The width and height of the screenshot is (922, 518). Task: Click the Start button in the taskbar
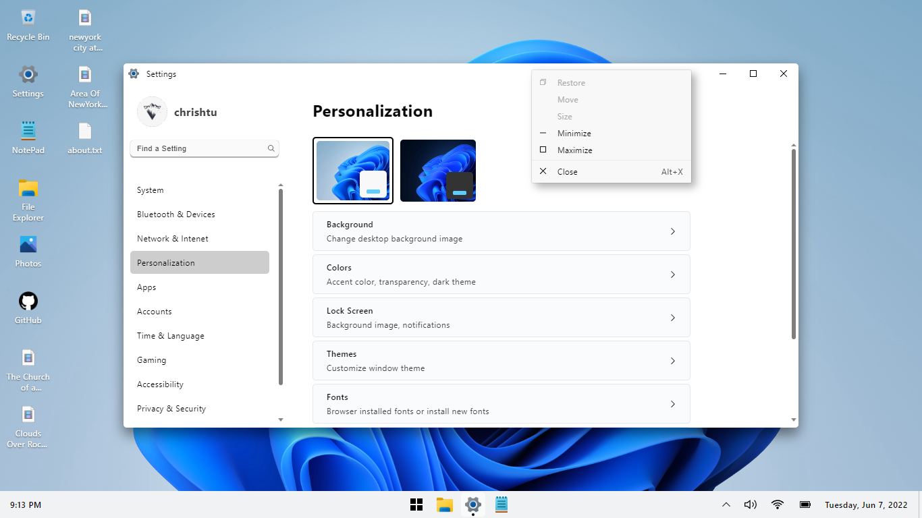coord(416,505)
